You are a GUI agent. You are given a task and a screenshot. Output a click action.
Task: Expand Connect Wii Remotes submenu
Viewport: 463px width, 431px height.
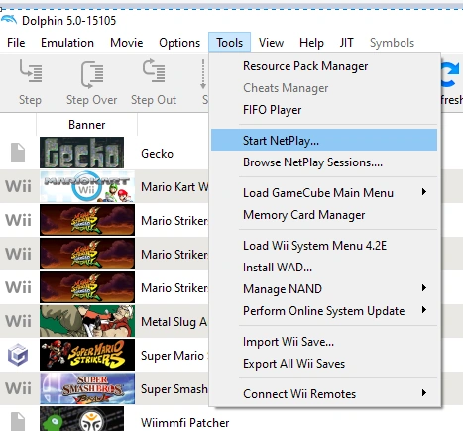324,393
